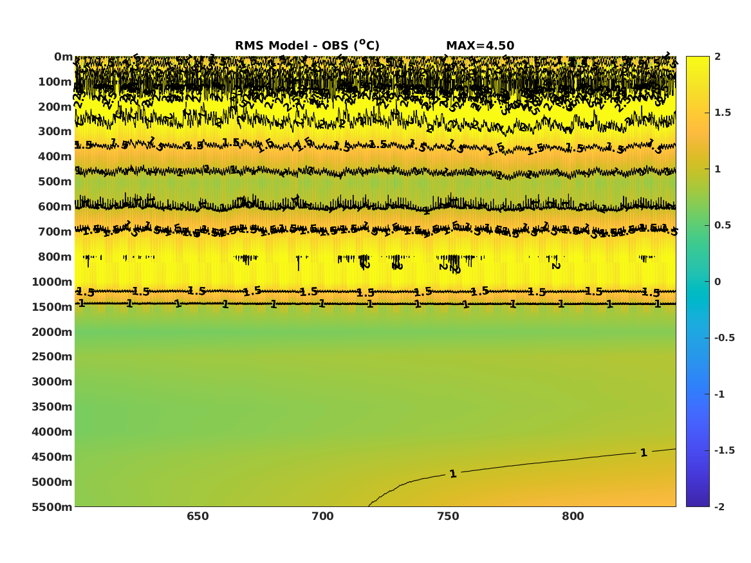Click the colorbar tick label '0'
The width and height of the screenshot is (751, 563).
pos(718,282)
